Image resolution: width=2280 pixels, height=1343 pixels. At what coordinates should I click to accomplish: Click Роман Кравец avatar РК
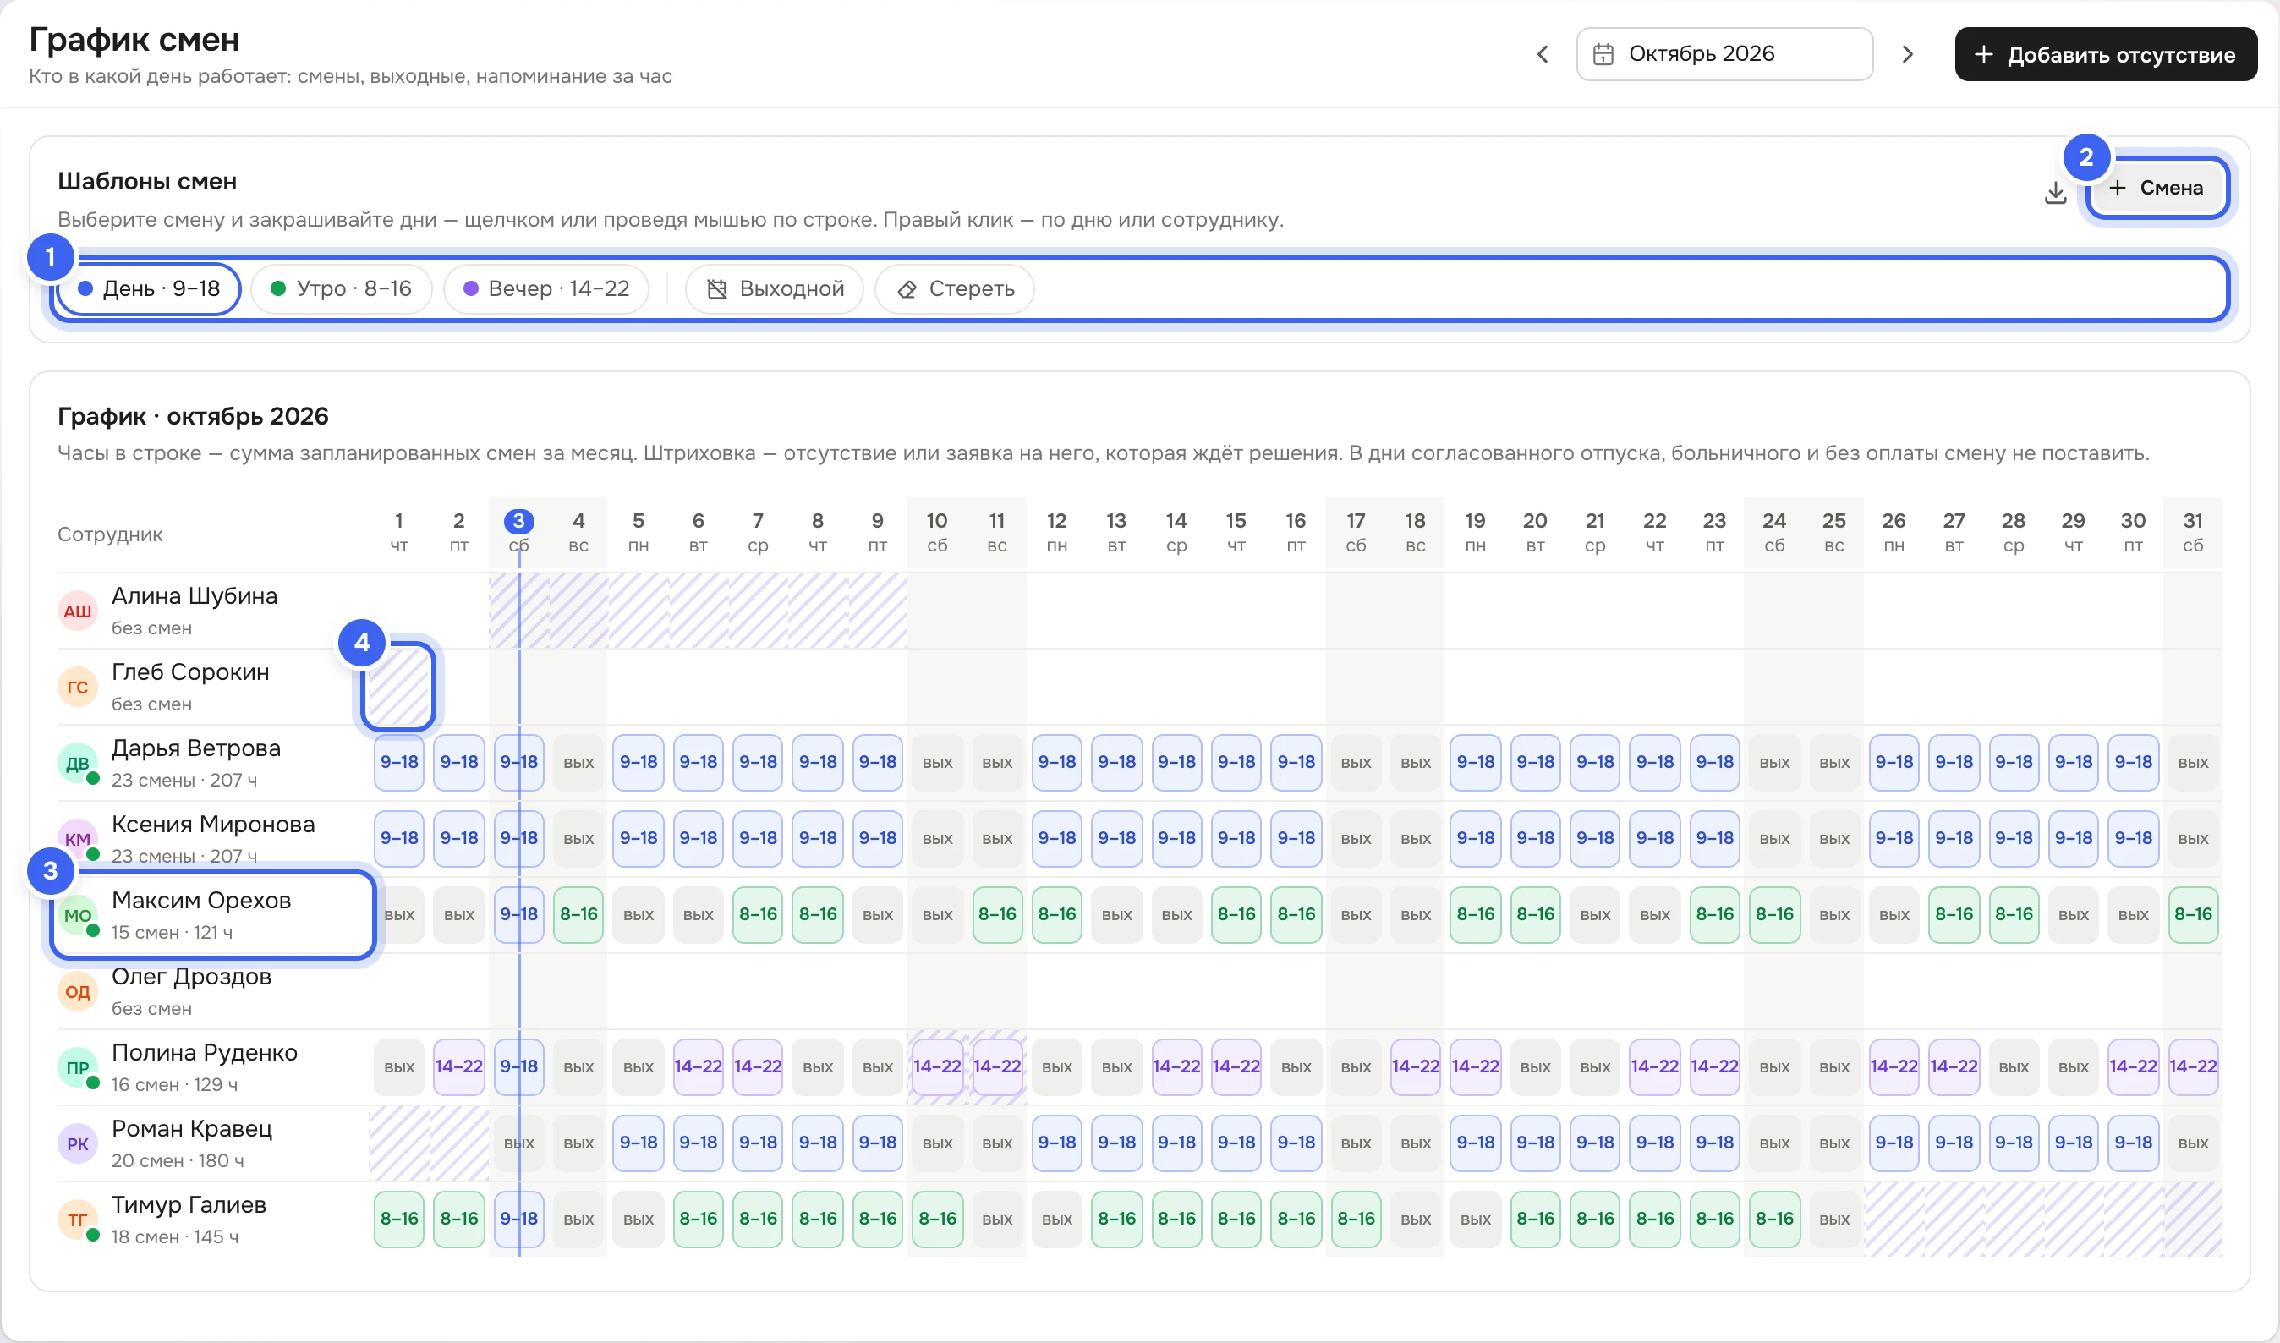[x=77, y=1143]
